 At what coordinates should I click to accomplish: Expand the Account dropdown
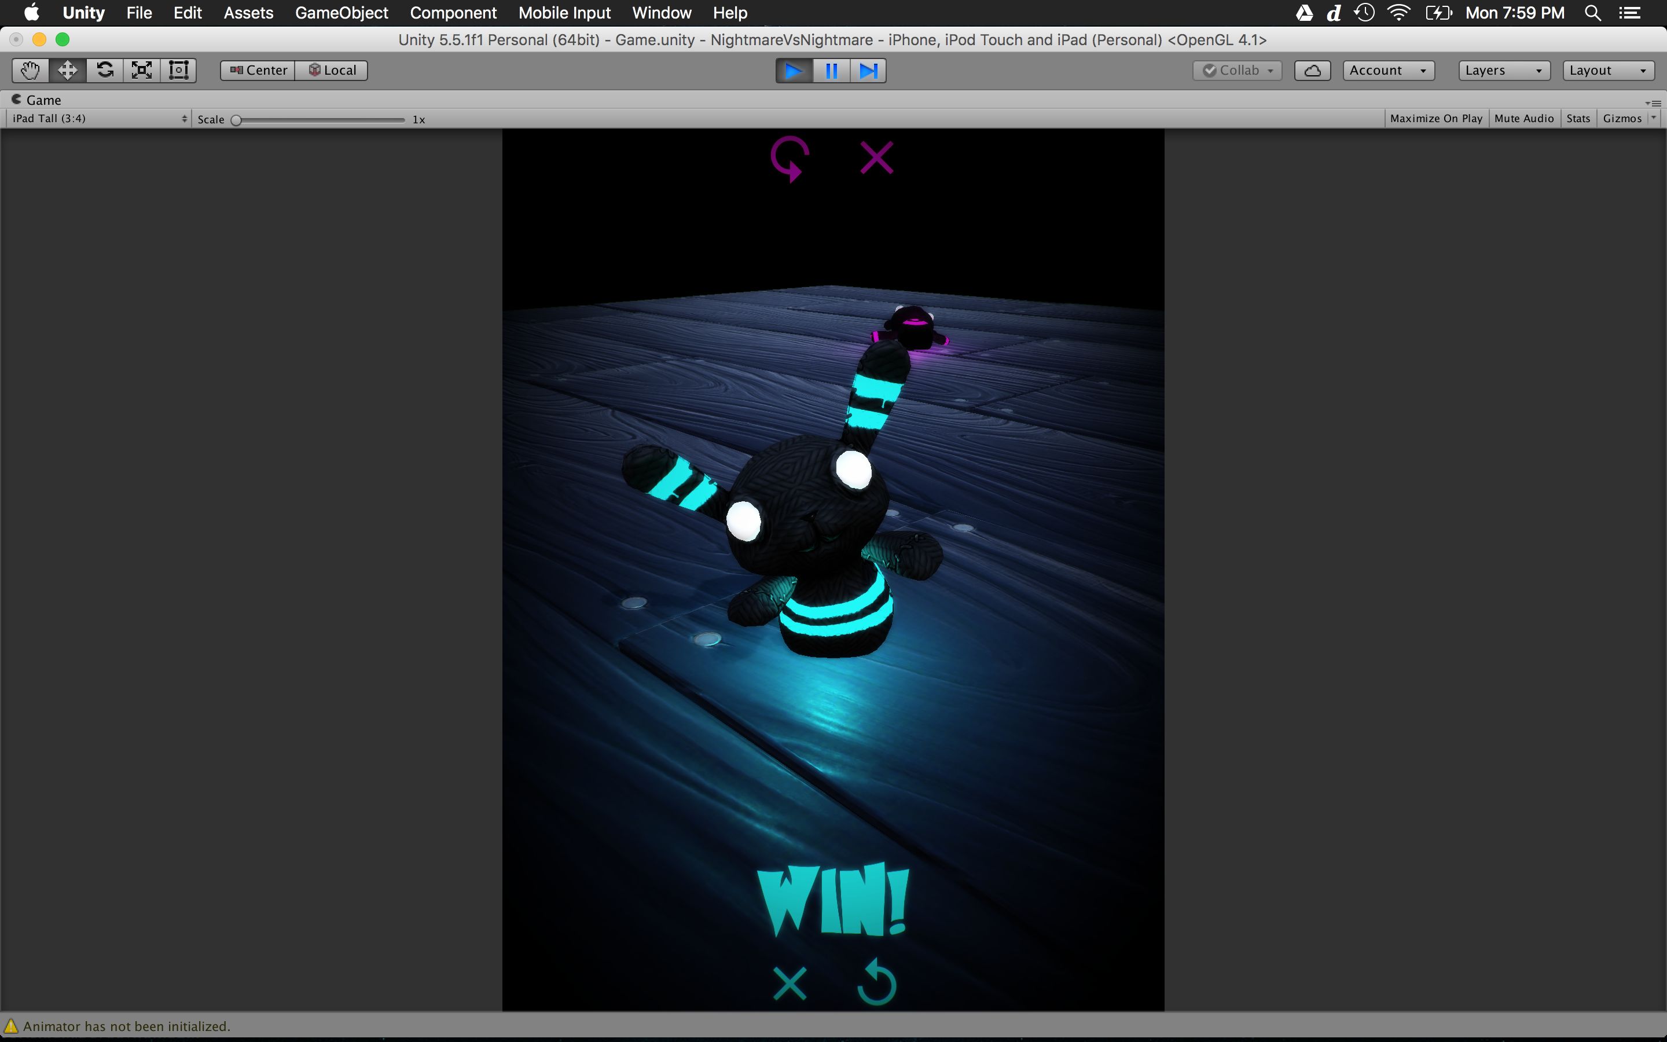[x=1388, y=70]
